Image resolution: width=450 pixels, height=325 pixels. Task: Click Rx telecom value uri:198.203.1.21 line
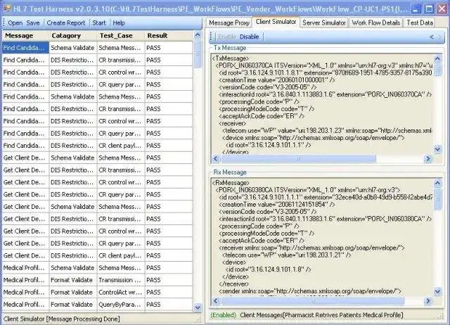[x=287, y=255]
